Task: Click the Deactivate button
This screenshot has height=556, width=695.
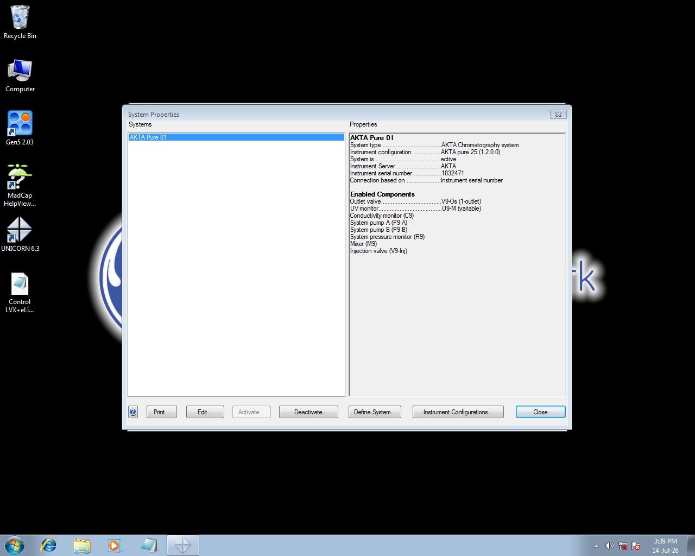Action: click(308, 412)
